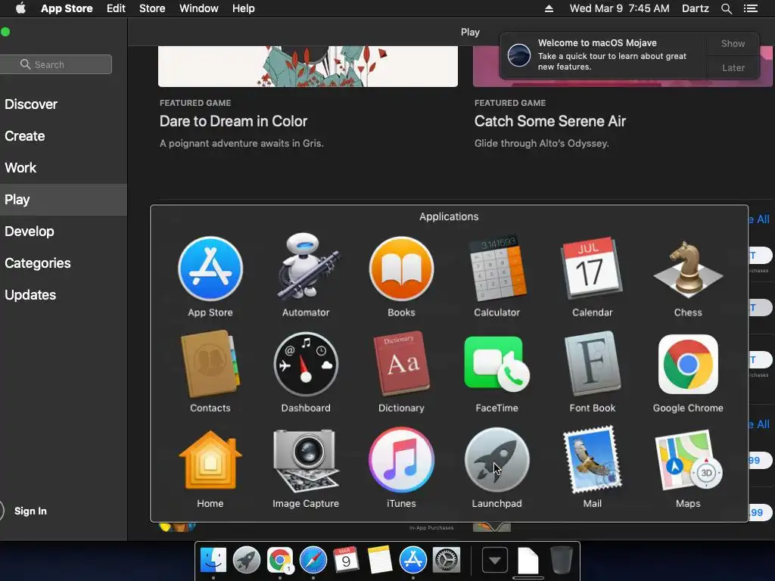Click the blank document icon in the Dock
The height and width of the screenshot is (581, 775).
(x=528, y=561)
